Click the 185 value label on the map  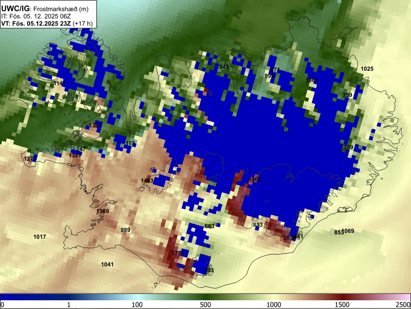[130, 143]
